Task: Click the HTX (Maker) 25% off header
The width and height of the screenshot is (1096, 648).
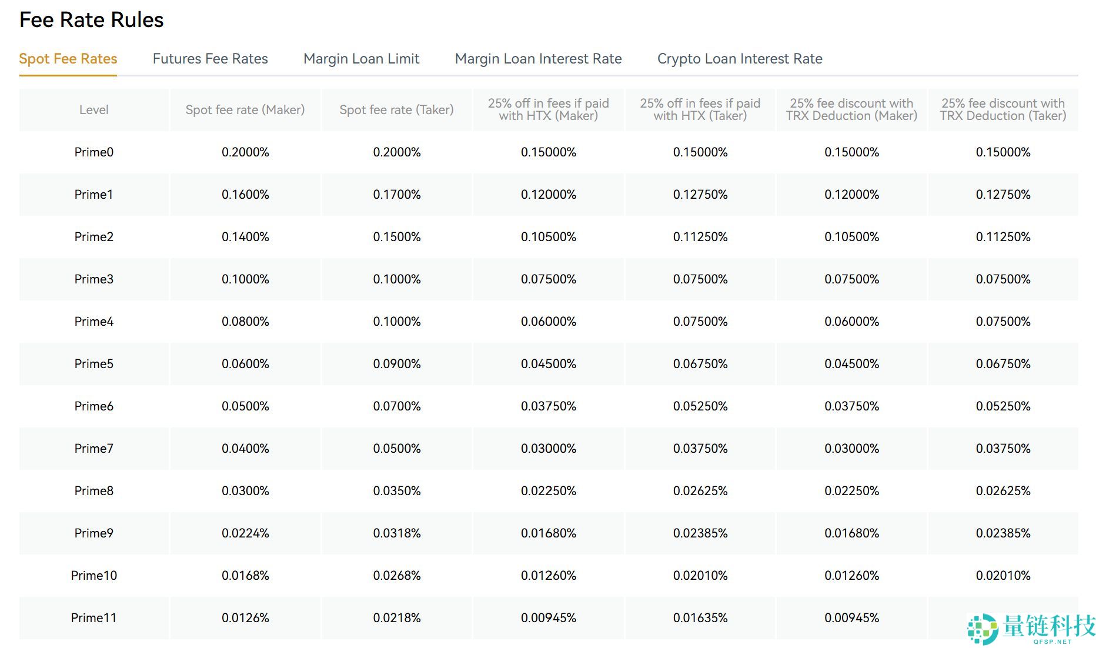Action: [549, 110]
